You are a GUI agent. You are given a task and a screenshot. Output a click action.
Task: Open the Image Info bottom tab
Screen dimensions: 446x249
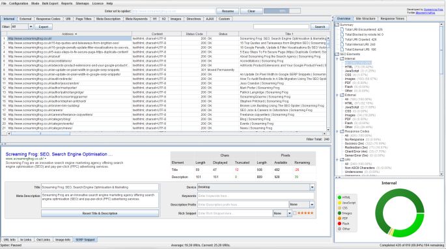tap(63, 240)
